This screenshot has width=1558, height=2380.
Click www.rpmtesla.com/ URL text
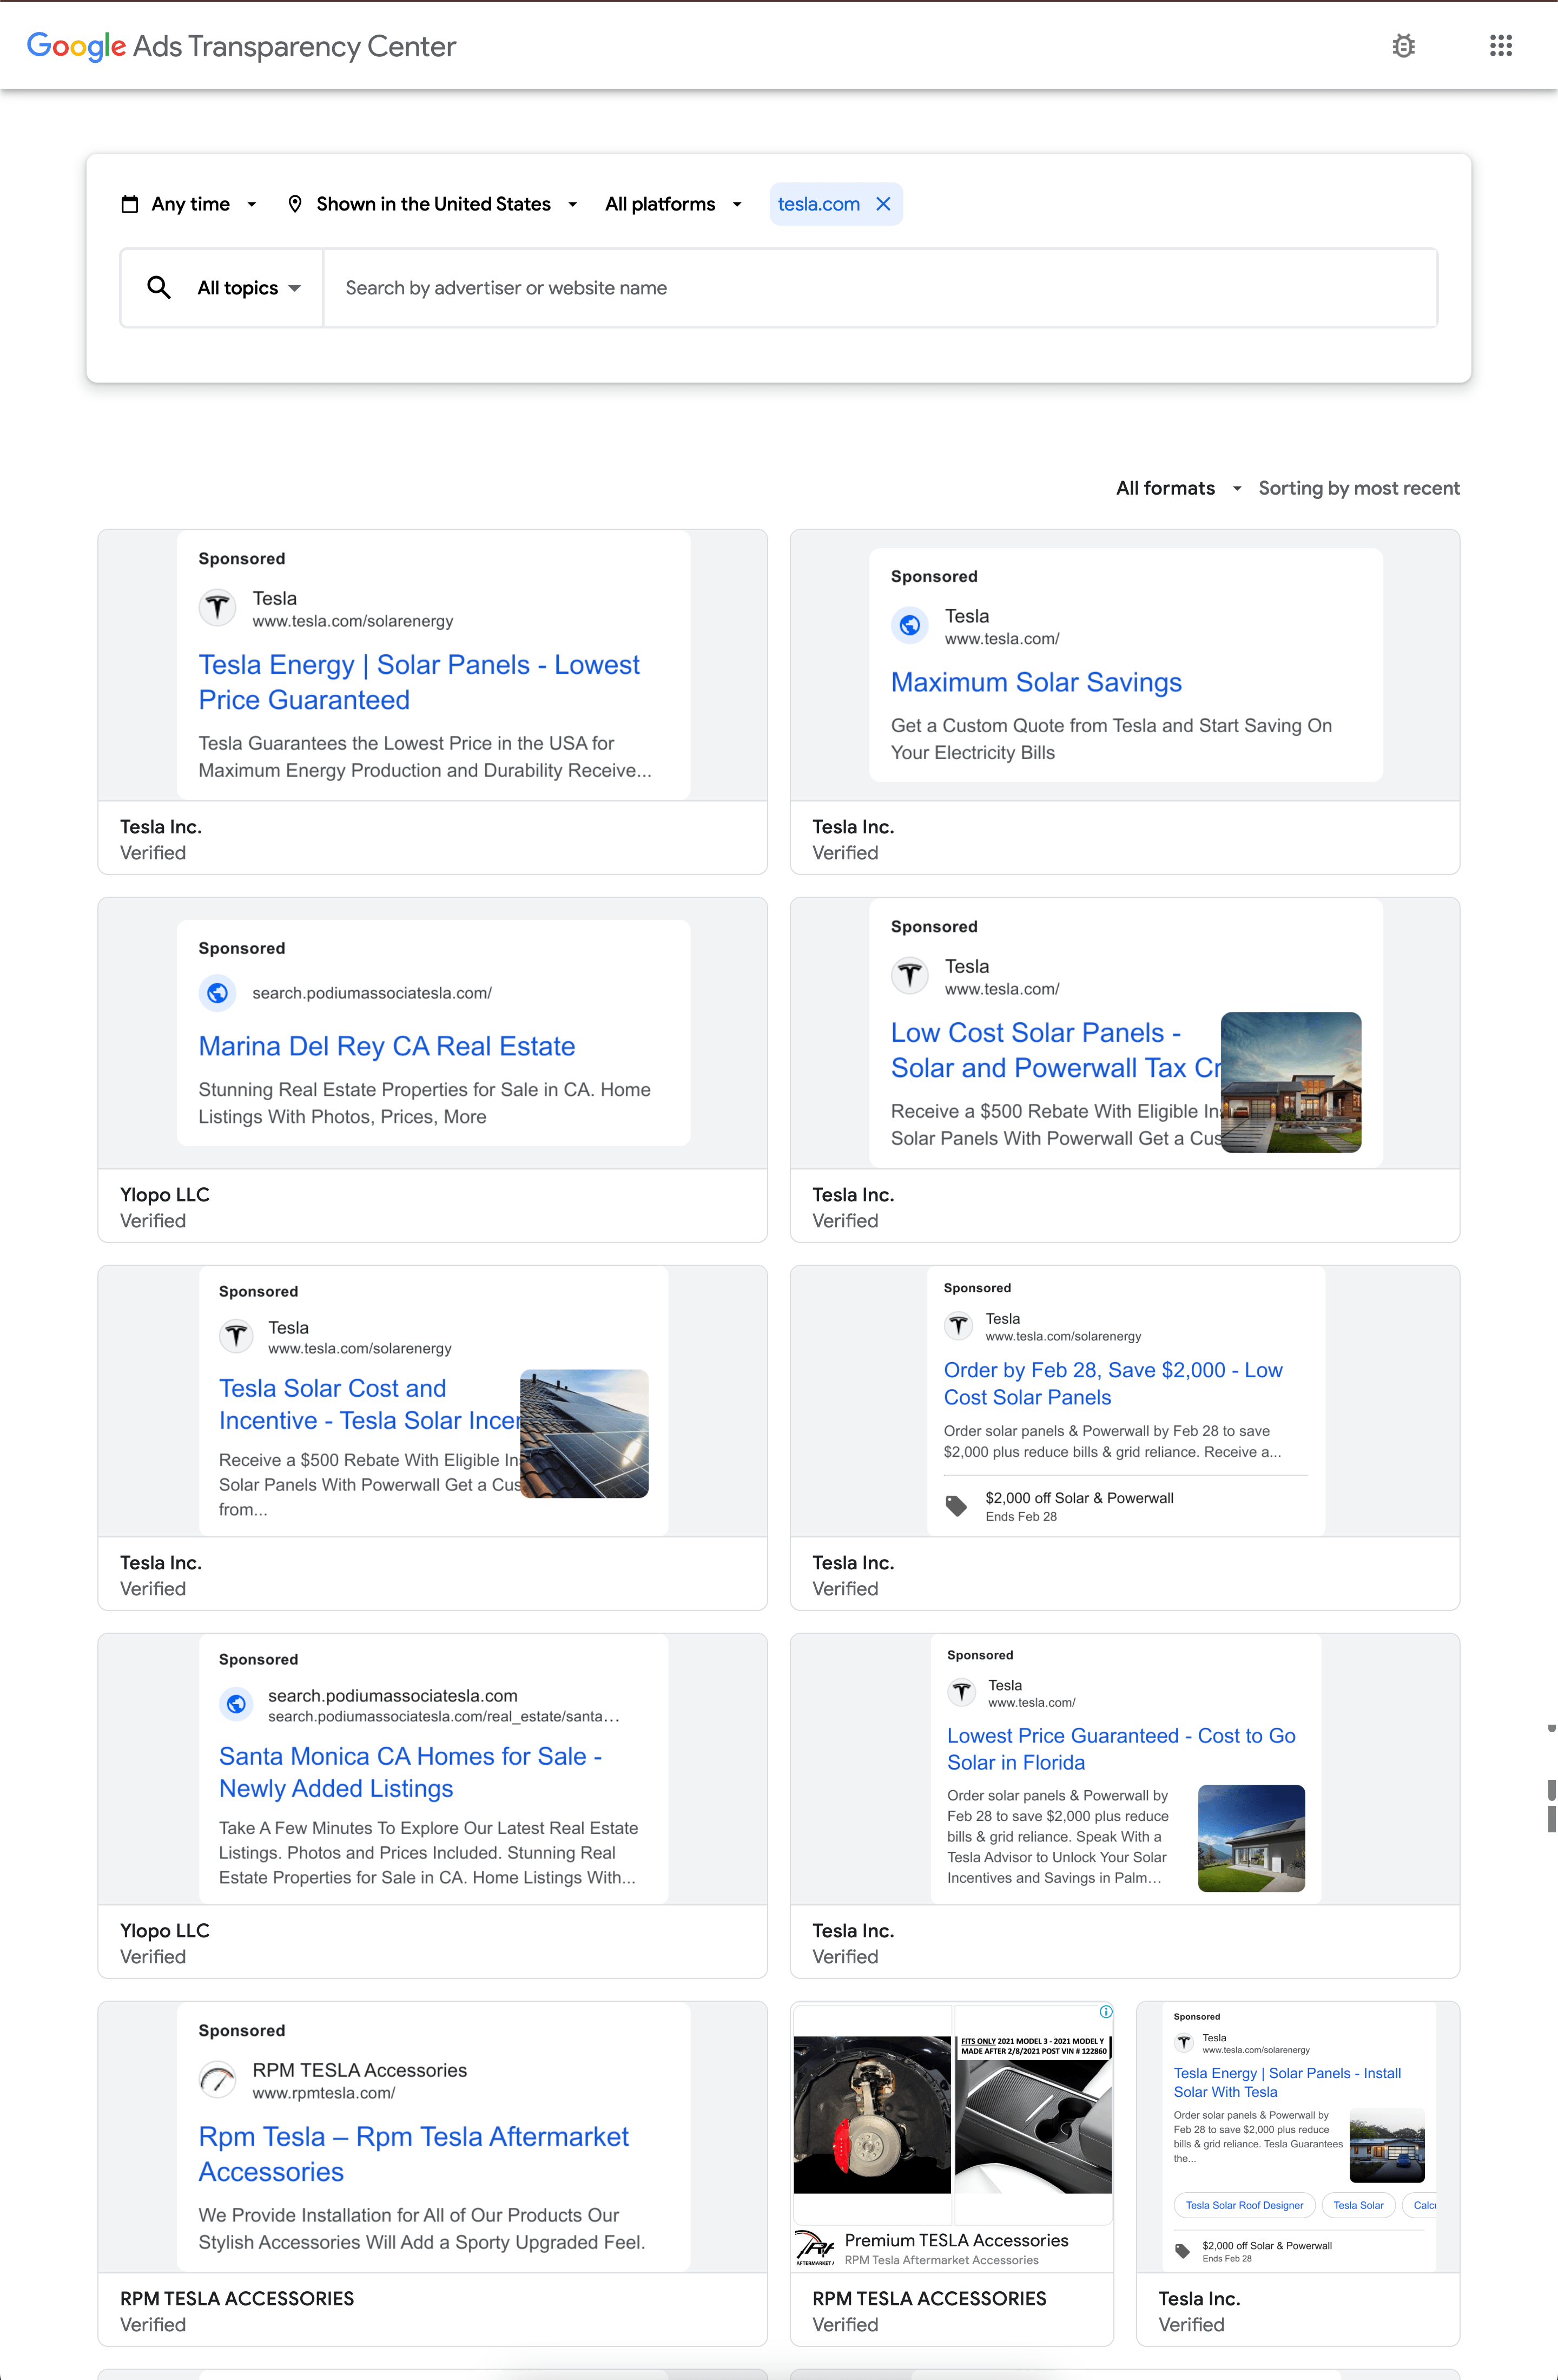[324, 2093]
